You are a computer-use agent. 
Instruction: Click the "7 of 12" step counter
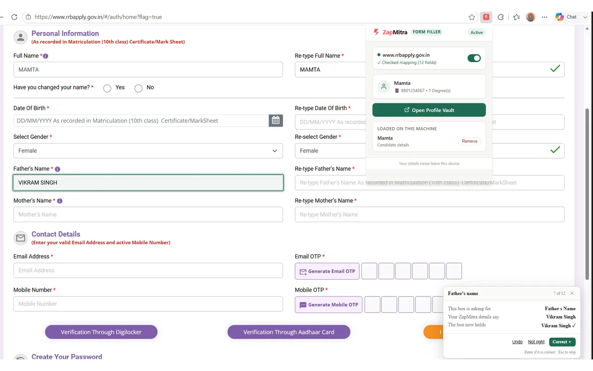tap(559, 294)
